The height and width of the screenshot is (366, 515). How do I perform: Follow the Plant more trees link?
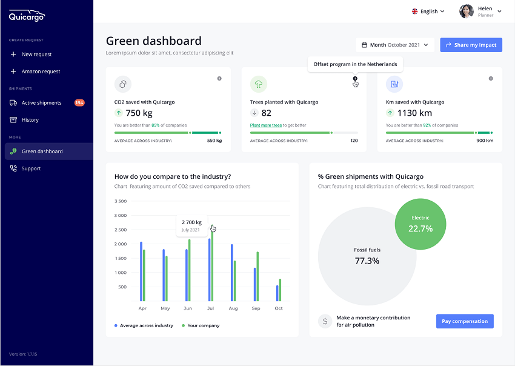[x=265, y=125]
